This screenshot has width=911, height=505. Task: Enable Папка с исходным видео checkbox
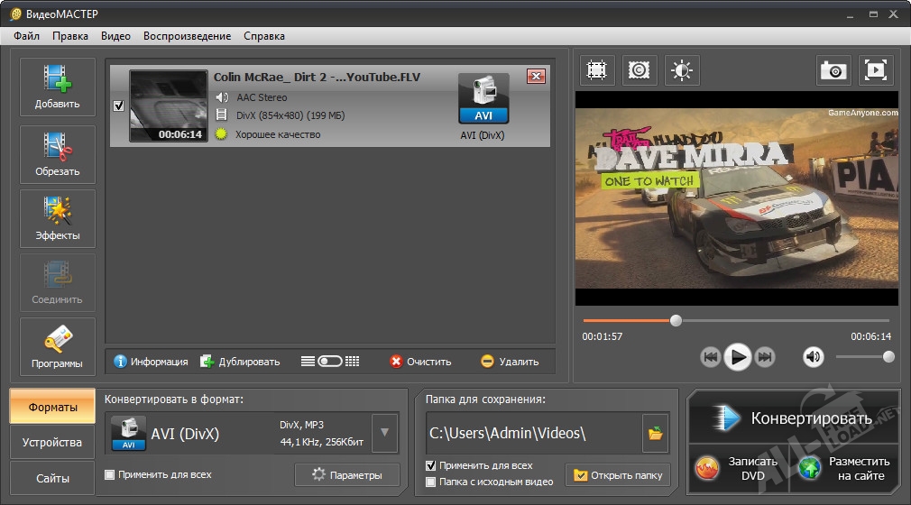(431, 482)
